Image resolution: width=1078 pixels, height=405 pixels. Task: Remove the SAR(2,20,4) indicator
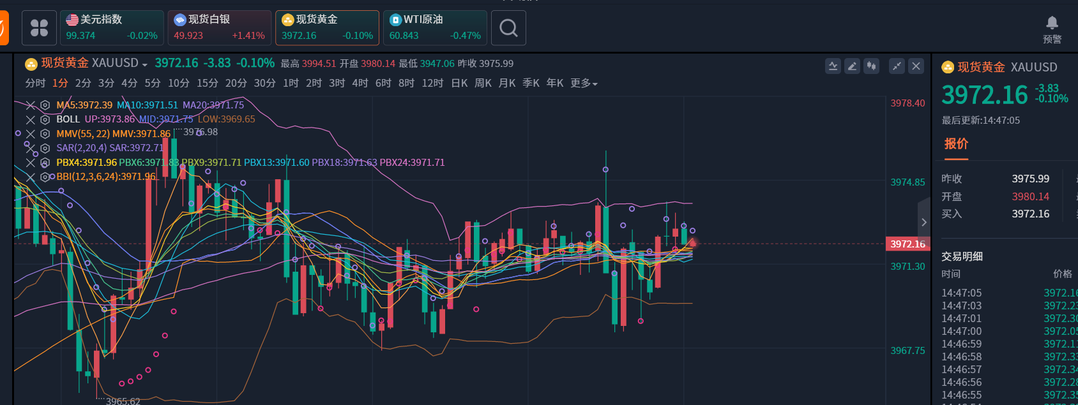point(30,148)
